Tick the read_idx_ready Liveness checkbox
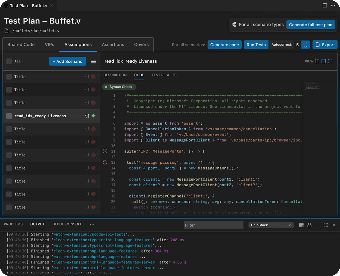 click(x=9, y=116)
